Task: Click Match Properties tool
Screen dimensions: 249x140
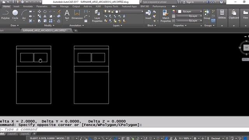Action: pos(166,16)
